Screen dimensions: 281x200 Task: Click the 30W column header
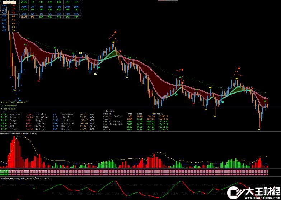coord(76,6)
